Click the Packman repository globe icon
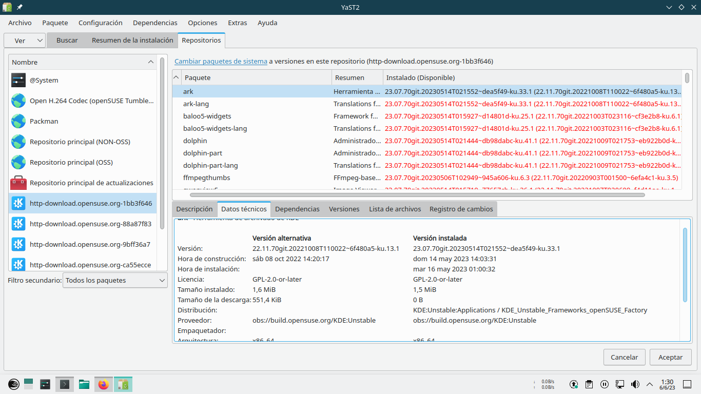This screenshot has width=701, height=394. 18,121
